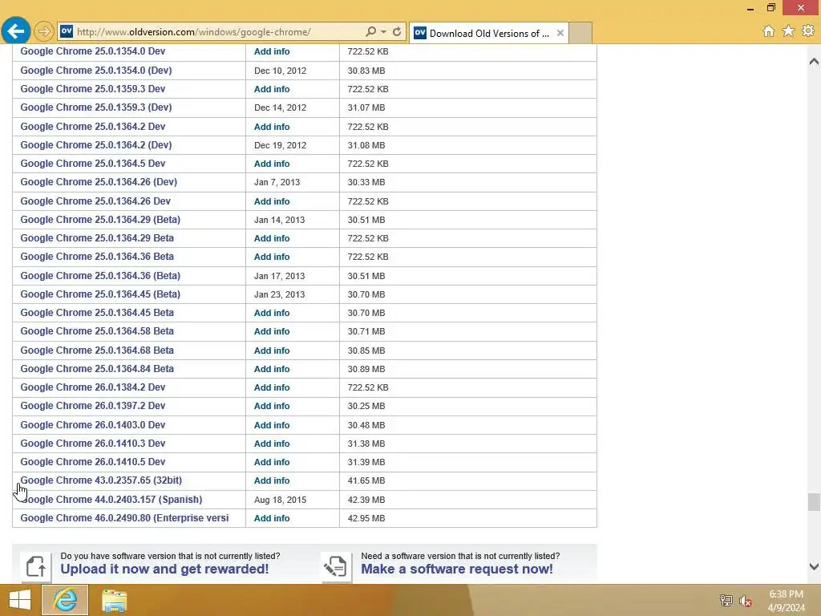Open Google Chrome 25.0.1364.58 Beta link
This screenshot has height=616, width=821.
coord(97,331)
